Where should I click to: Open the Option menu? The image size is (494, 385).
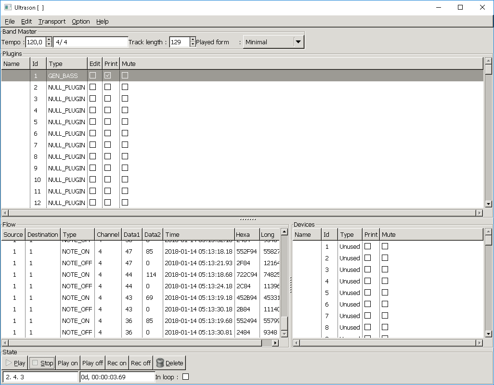click(81, 21)
